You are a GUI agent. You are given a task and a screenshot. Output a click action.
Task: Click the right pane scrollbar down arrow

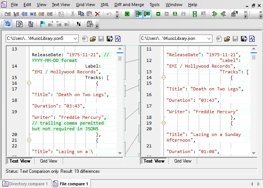pos(254,153)
